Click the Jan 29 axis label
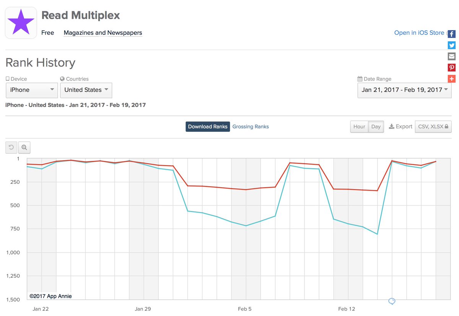The width and height of the screenshot is (459, 316). (x=143, y=309)
